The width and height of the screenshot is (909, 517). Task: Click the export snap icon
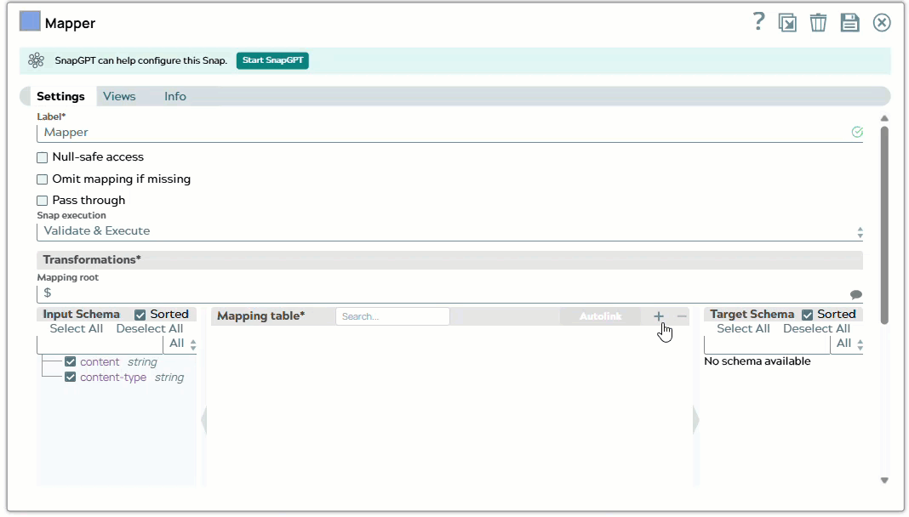click(787, 23)
